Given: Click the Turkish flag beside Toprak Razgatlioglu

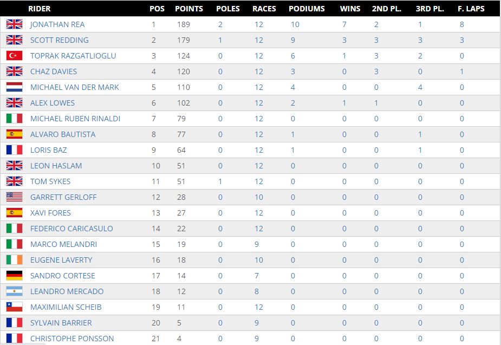Looking at the screenshot, I should (x=15, y=56).
